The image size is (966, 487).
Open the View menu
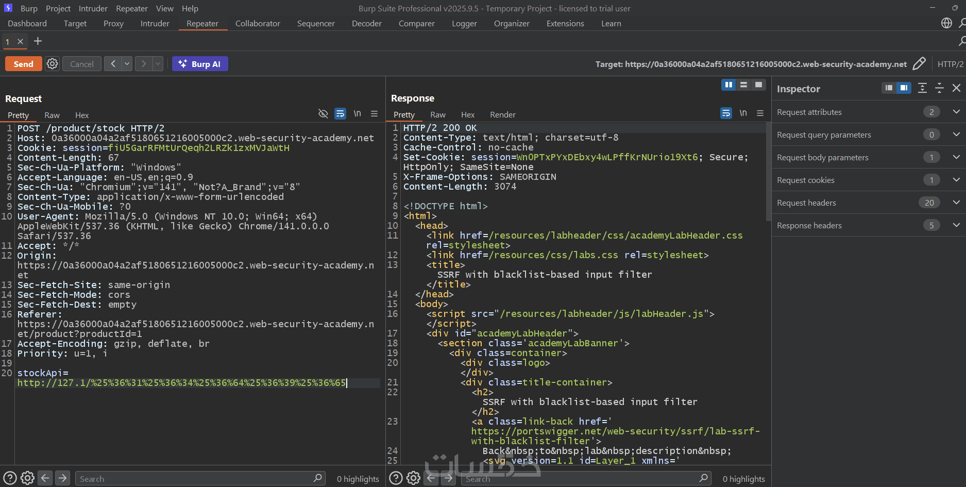coord(165,8)
